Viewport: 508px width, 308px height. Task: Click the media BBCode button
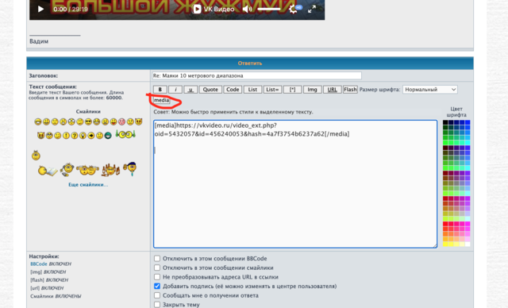coord(162,100)
